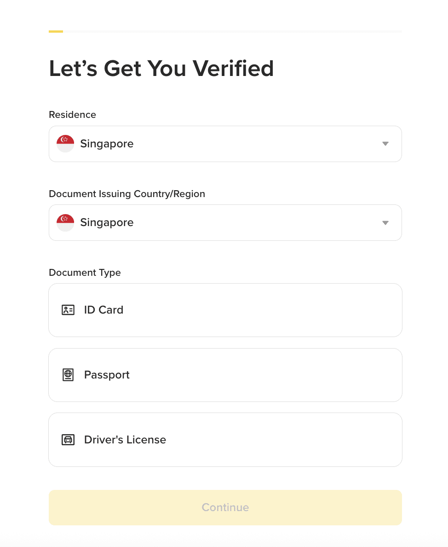Click the Passport globe icon
Image resolution: width=448 pixels, height=547 pixels.
pyautogui.click(x=68, y=375)
